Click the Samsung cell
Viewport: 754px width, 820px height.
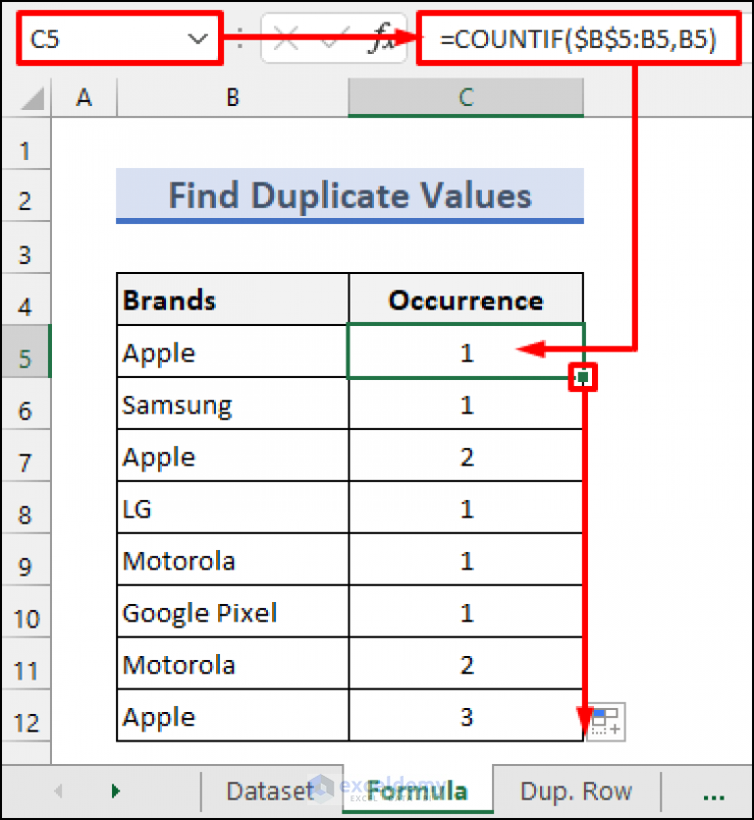coord(233,404)
